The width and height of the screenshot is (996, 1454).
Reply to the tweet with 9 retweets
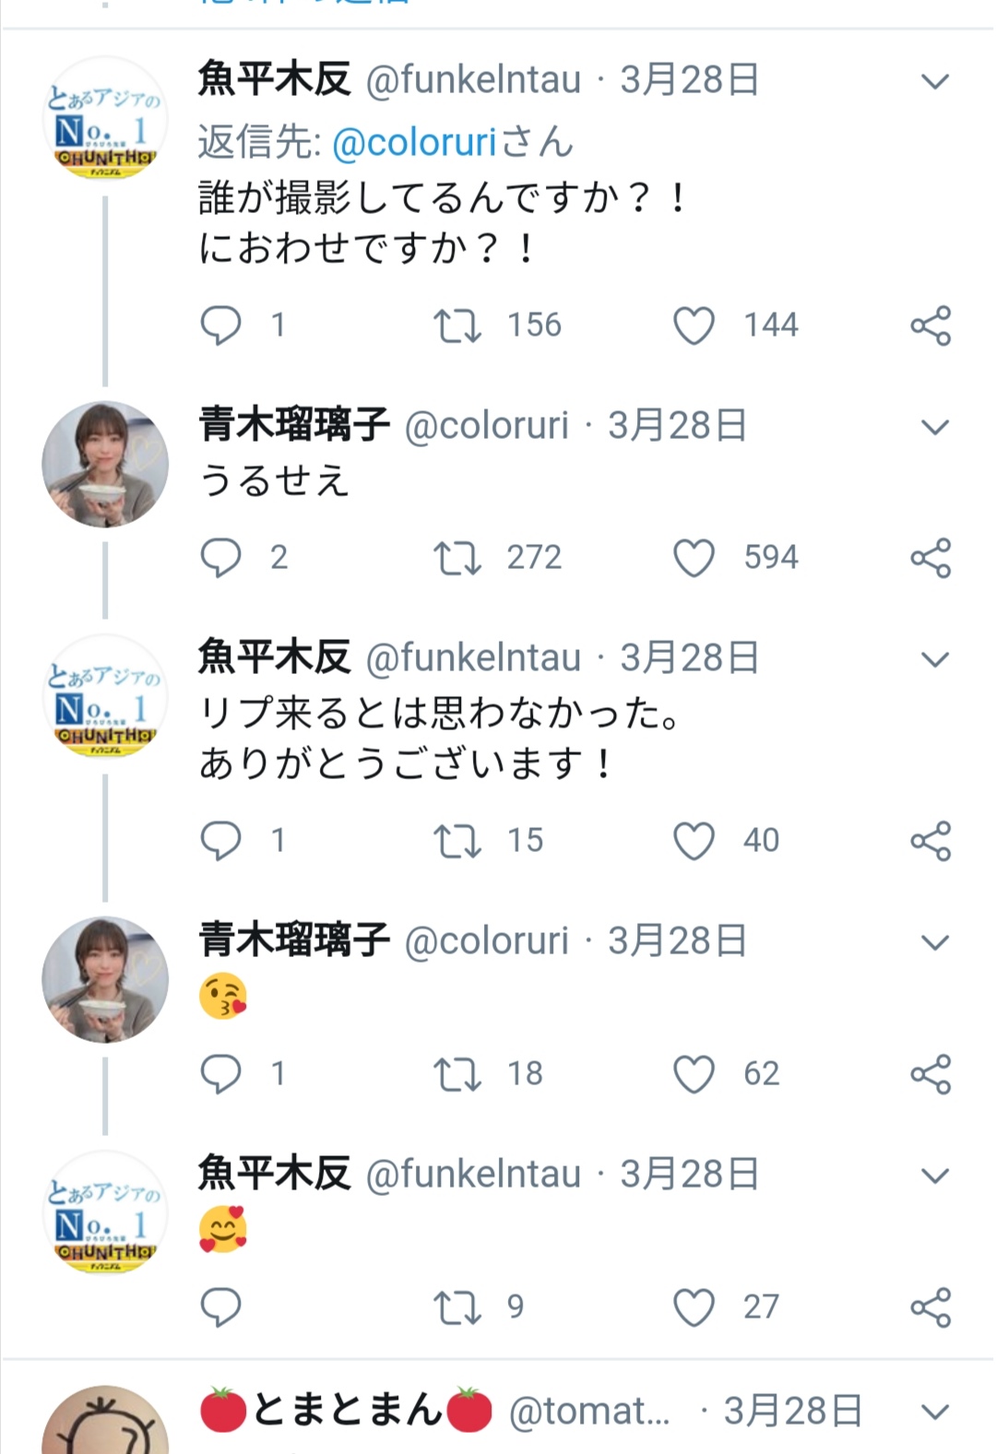[x=220, y=1307]
